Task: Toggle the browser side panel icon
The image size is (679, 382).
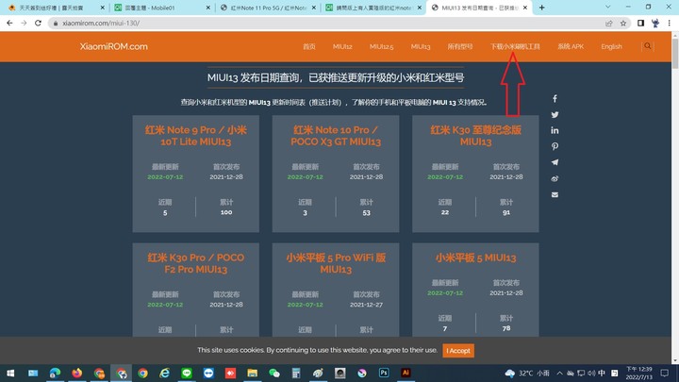Action: (641, 23)
